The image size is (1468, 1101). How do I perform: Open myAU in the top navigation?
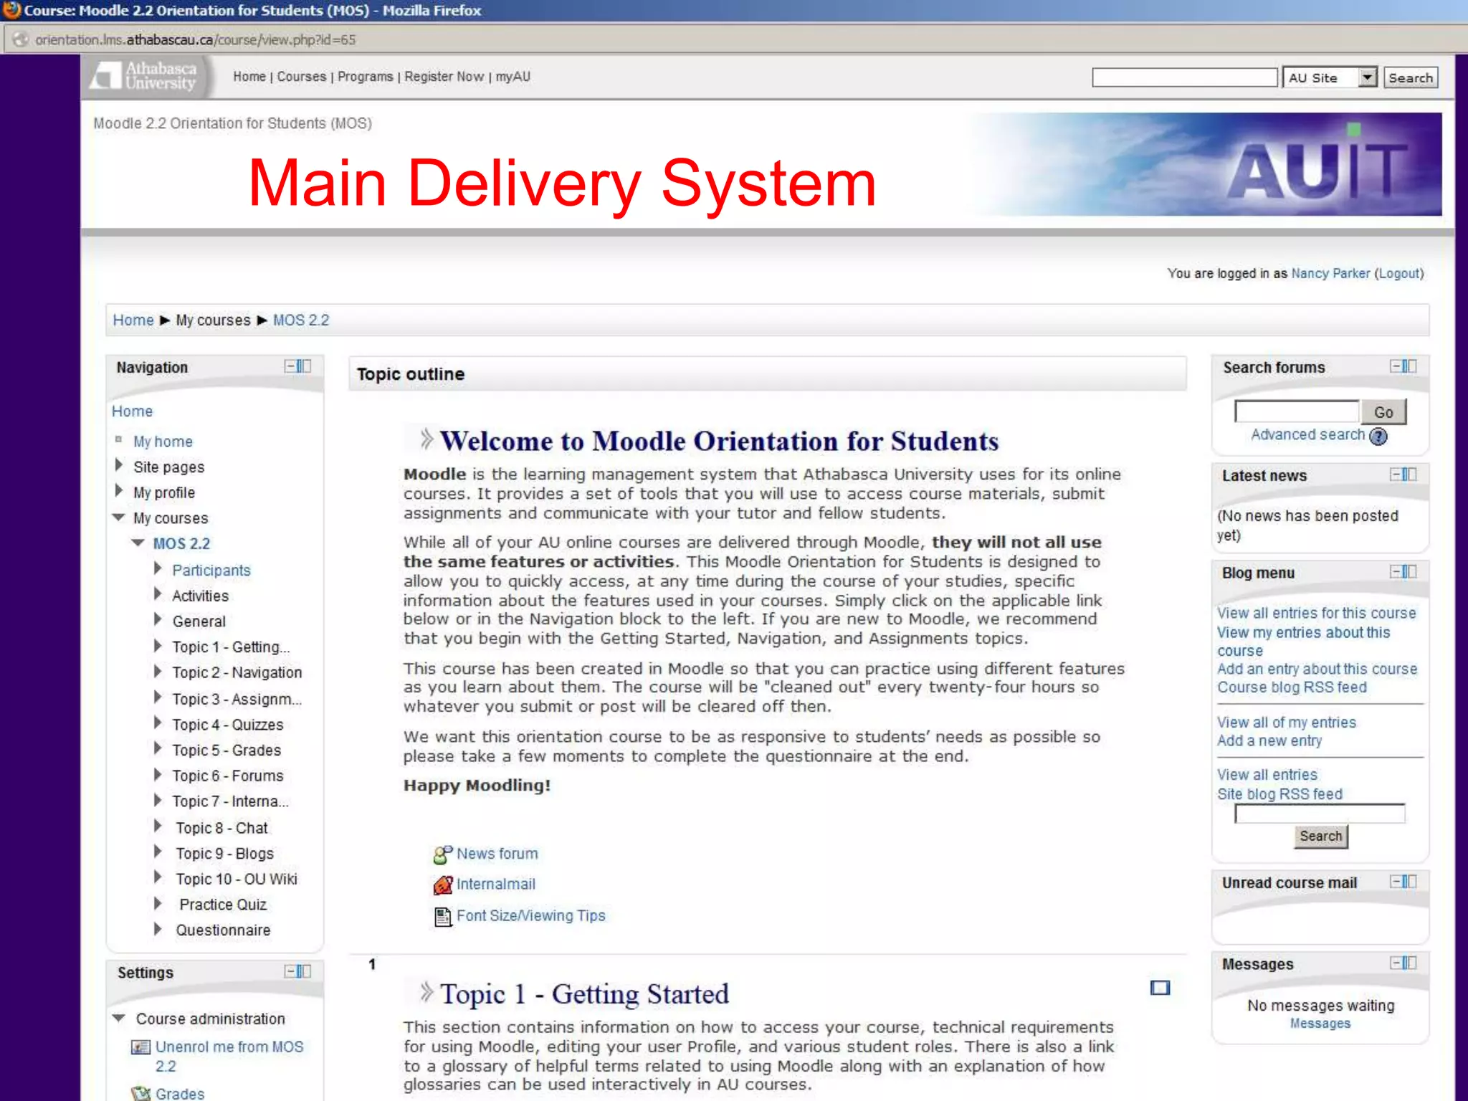513,77
